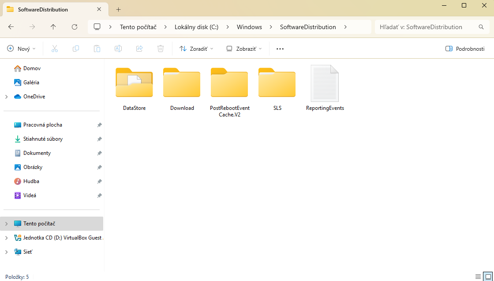The height and width of the screenshot is (281, 494).
Task: Switch to details list view
Action: [478, 277]
